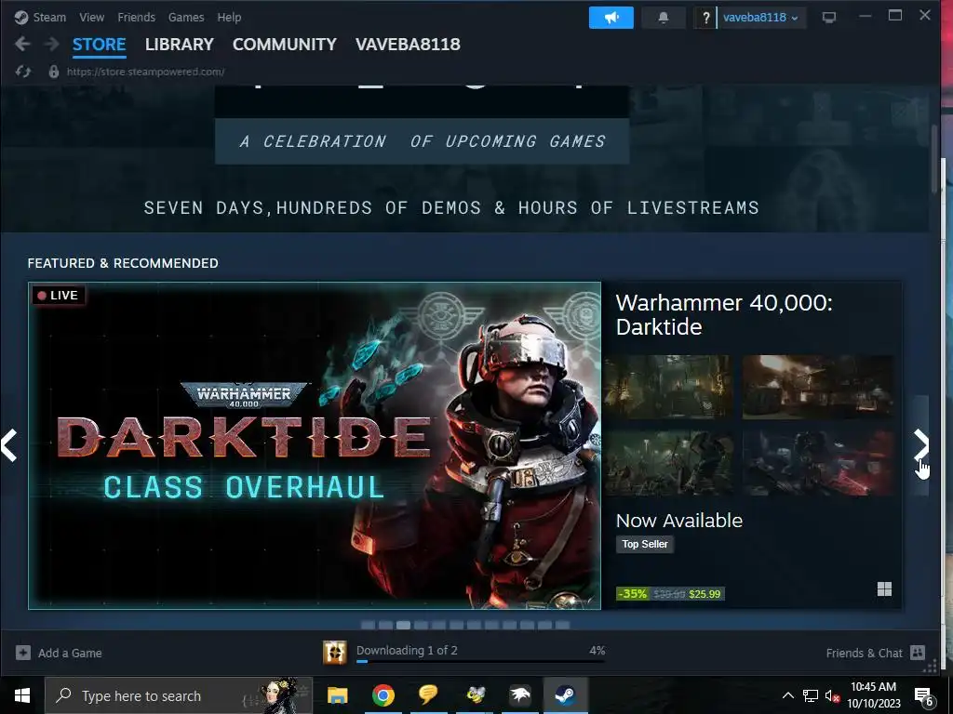953x714 pixels.
Task: Switch to the LIBRARY tab
Action: [x=180, y=45]
